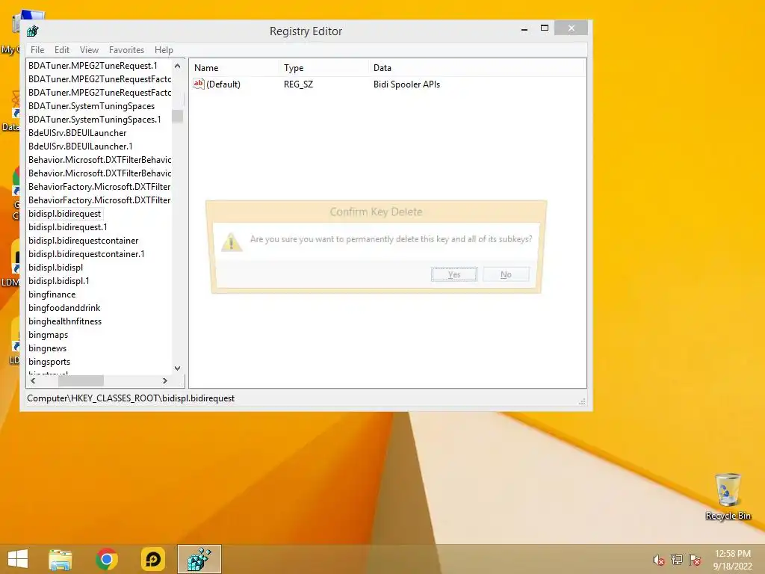Select bidispl.bidirequestcontainer.1 key
This screenshot has height=574, width=765.
pos(87,254)
